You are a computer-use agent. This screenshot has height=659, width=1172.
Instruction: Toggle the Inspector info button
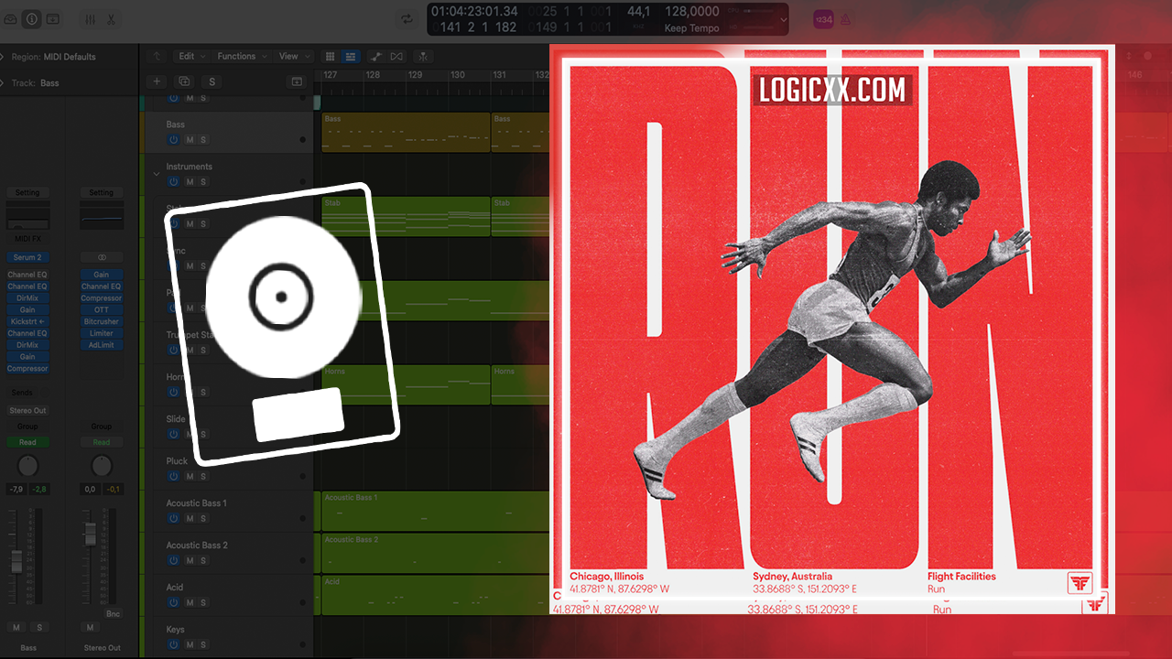coord(32,19)
